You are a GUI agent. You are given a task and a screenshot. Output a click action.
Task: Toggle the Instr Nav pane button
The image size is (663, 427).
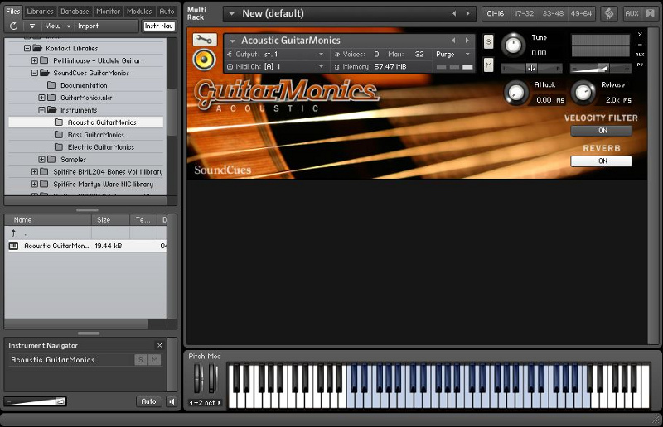[x=159, y=26]
